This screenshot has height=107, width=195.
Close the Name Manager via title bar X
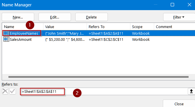[189, 5]
